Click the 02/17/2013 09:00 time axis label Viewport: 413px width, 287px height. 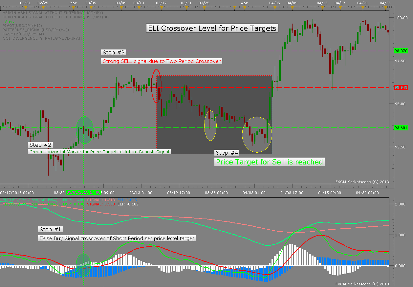coord(16,193)
